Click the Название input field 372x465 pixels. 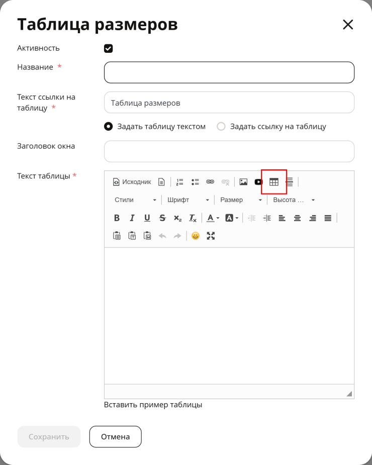229,72
